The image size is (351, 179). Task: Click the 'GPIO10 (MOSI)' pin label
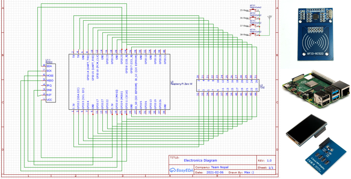pos(117,99)
